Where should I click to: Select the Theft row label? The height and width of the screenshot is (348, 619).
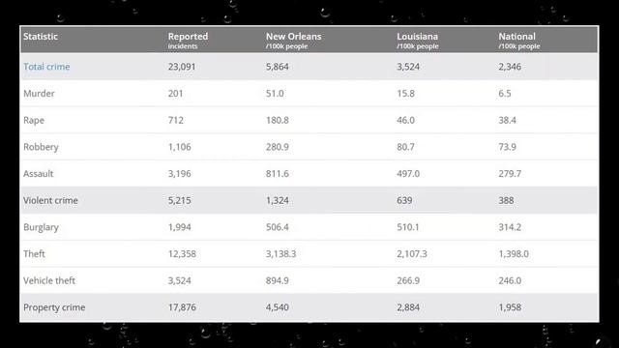point(34,253)
